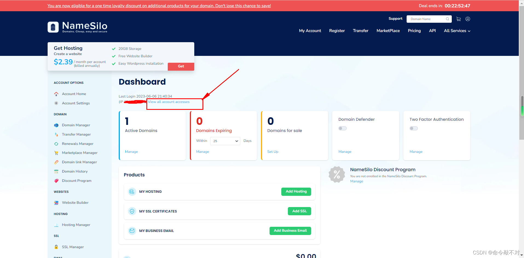Open Pricing in top navigation
The image size is (524, 258).
[x=414, y=31]
